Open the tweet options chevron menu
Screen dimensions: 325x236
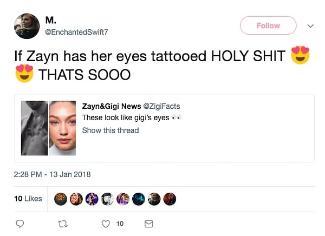click(x=310, y=25)
